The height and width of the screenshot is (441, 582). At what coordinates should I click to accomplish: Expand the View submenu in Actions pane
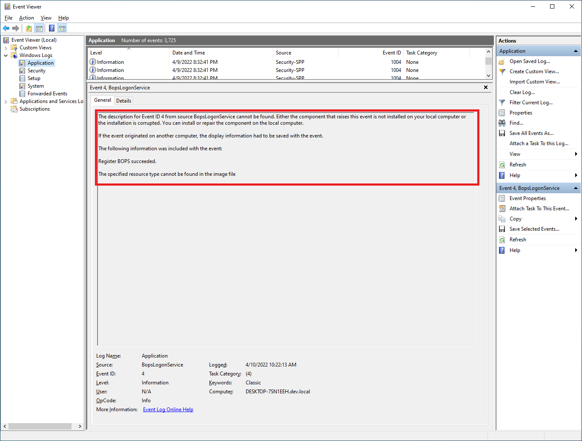point(576,154)
